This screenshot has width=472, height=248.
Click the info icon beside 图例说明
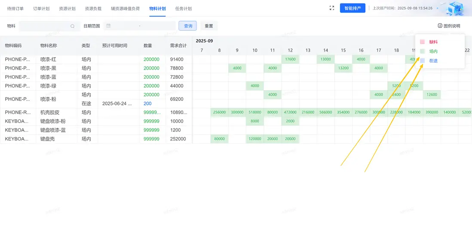[x=440, y=26]
